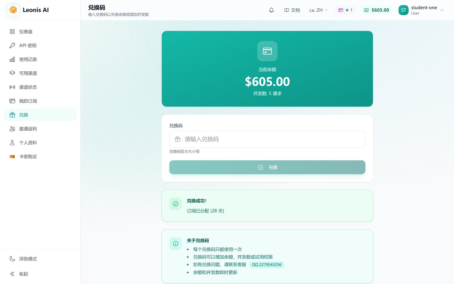Click the ST user avatar
Image resolution: width=454 pixels, height=284 pixels.
[403, 10]
